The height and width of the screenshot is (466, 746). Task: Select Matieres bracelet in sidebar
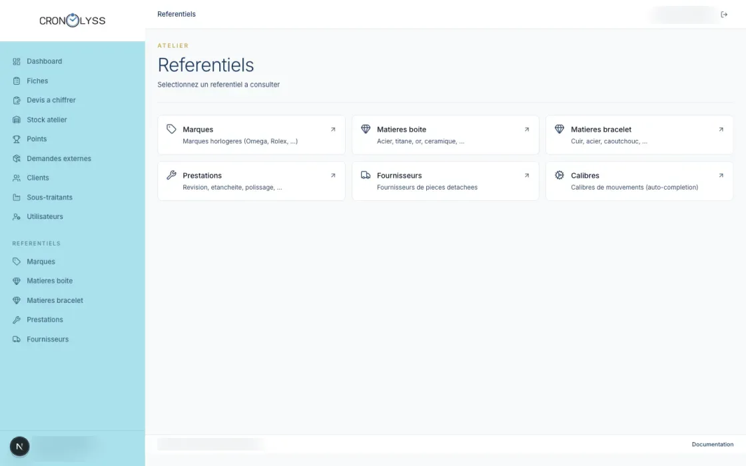pos(55,300)
